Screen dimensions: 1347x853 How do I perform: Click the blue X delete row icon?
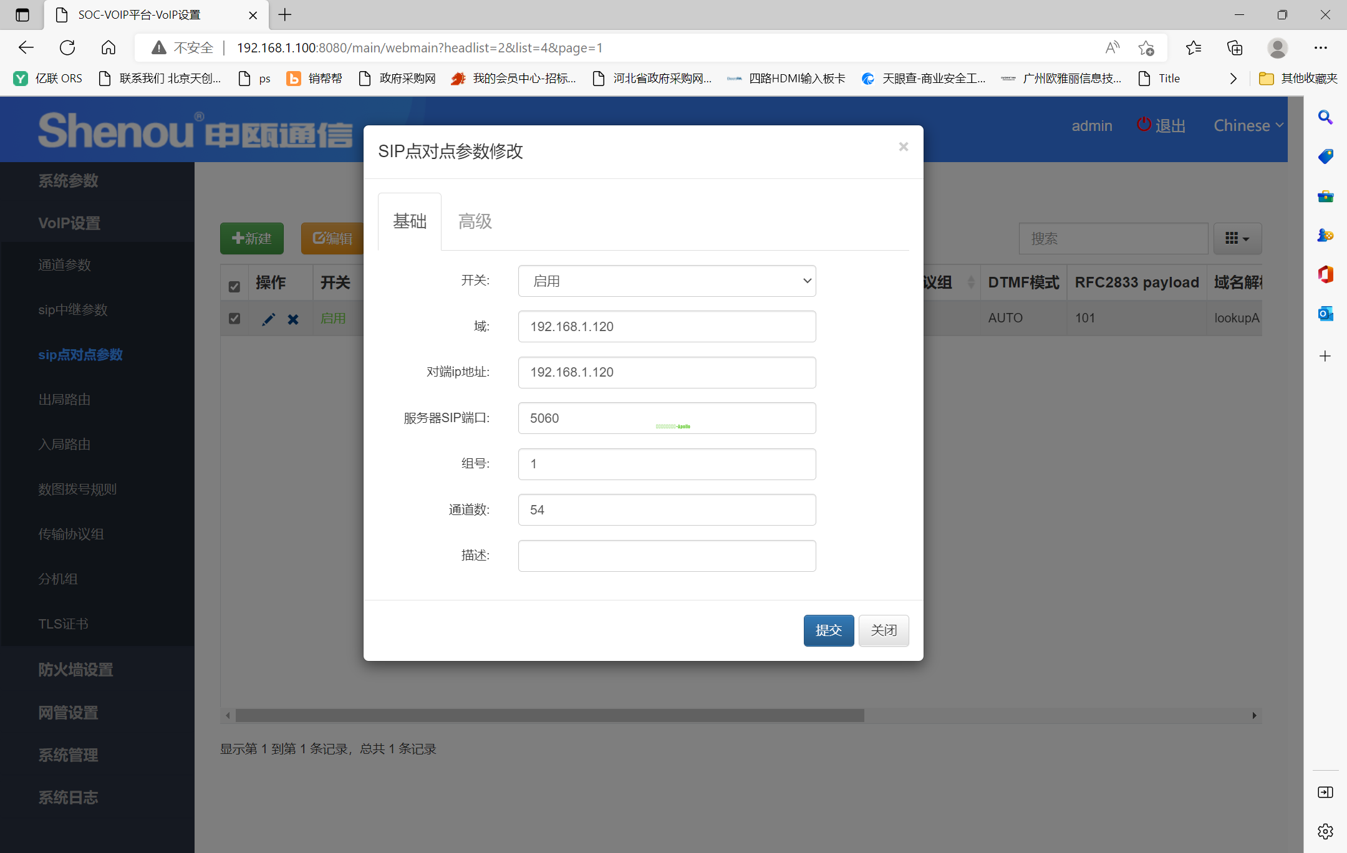293,319
